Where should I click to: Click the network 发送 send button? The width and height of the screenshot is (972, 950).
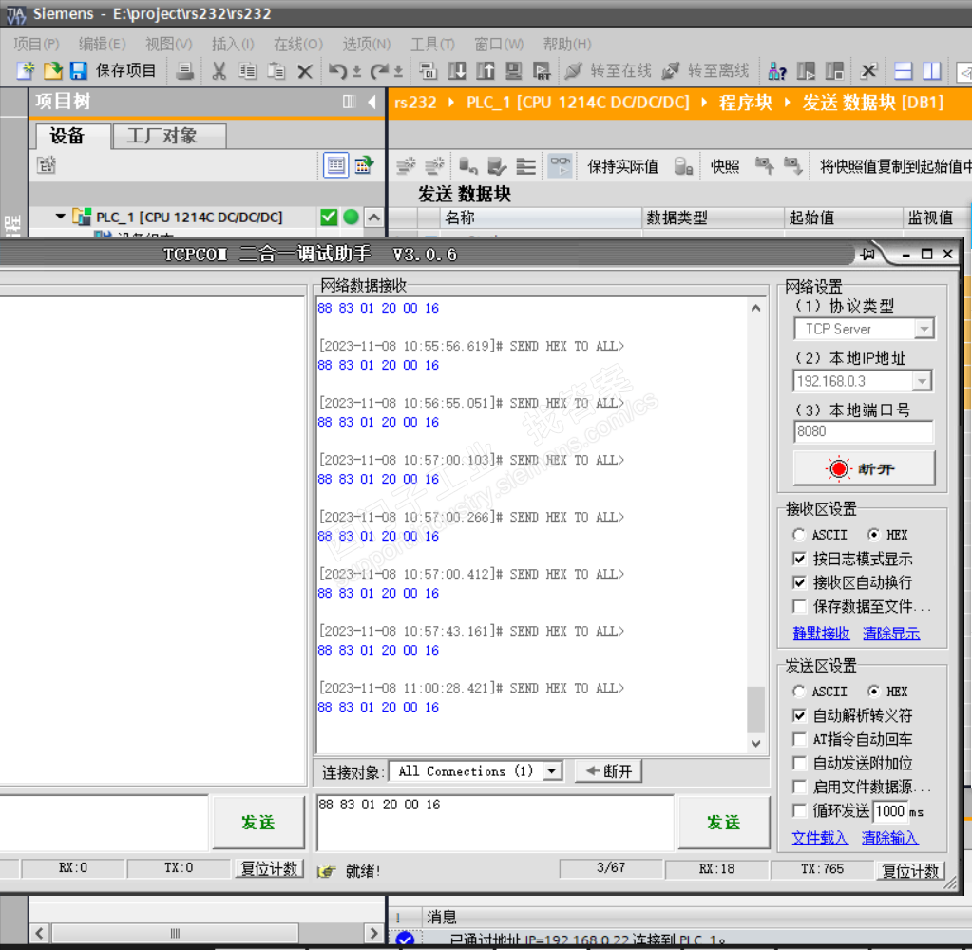pos(723,823)
